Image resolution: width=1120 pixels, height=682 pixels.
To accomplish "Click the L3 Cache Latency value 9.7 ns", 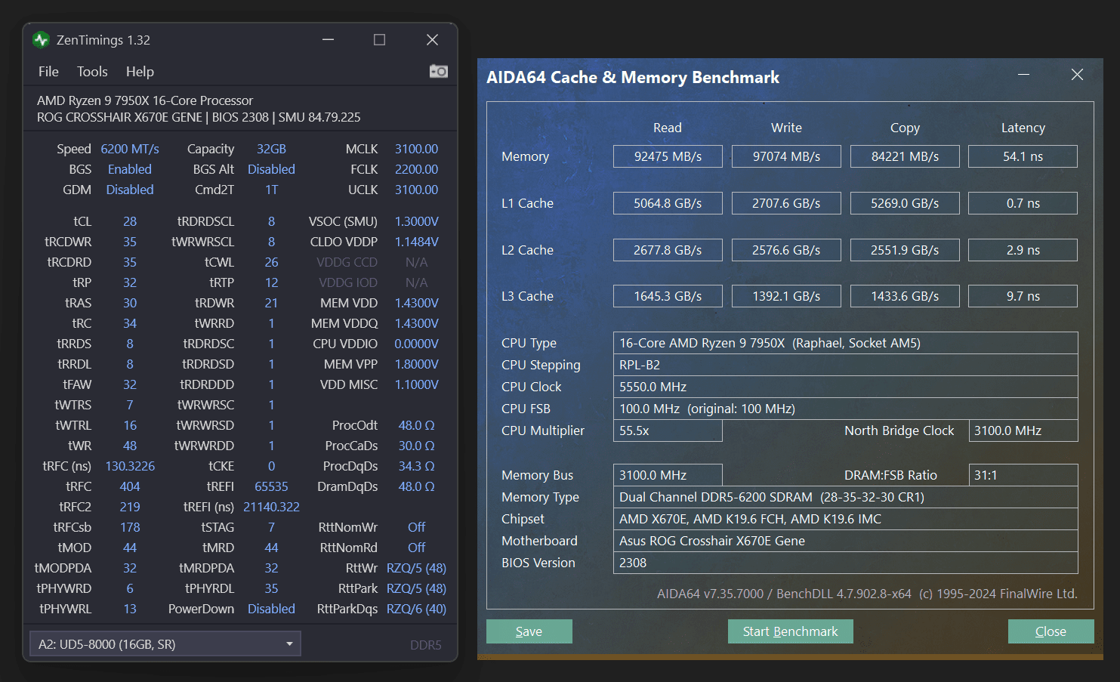I will click(1023, 296).
